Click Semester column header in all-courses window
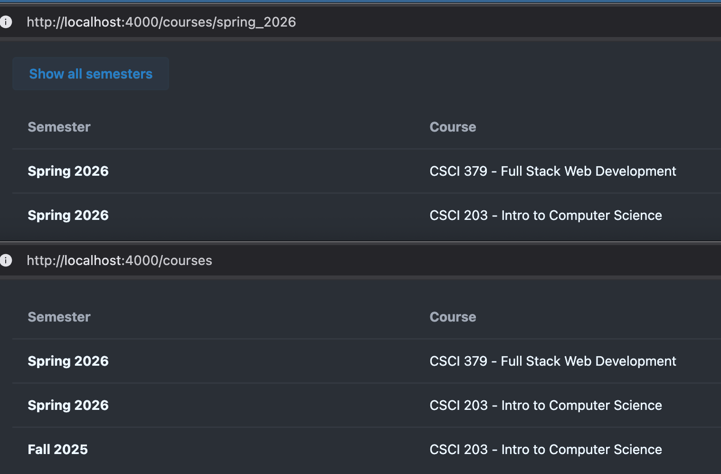 (59, 317)
